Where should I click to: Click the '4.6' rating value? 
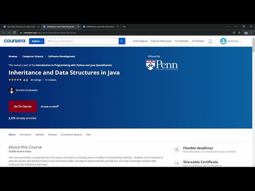click(25, 80)
